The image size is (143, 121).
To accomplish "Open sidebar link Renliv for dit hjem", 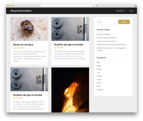I will tap(104, 34).
